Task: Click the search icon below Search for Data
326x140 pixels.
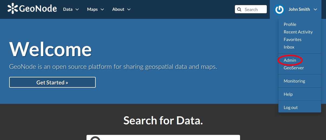Action: (x=95, y=138)
